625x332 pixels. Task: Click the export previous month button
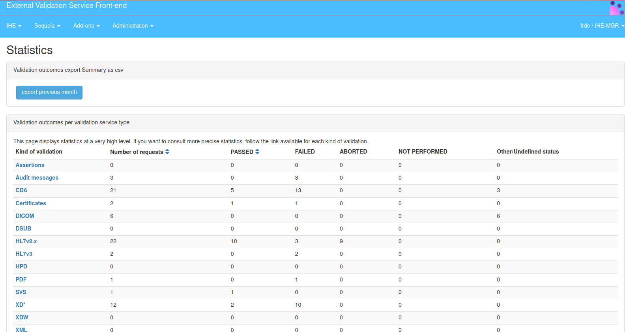[x=49, y=92]
